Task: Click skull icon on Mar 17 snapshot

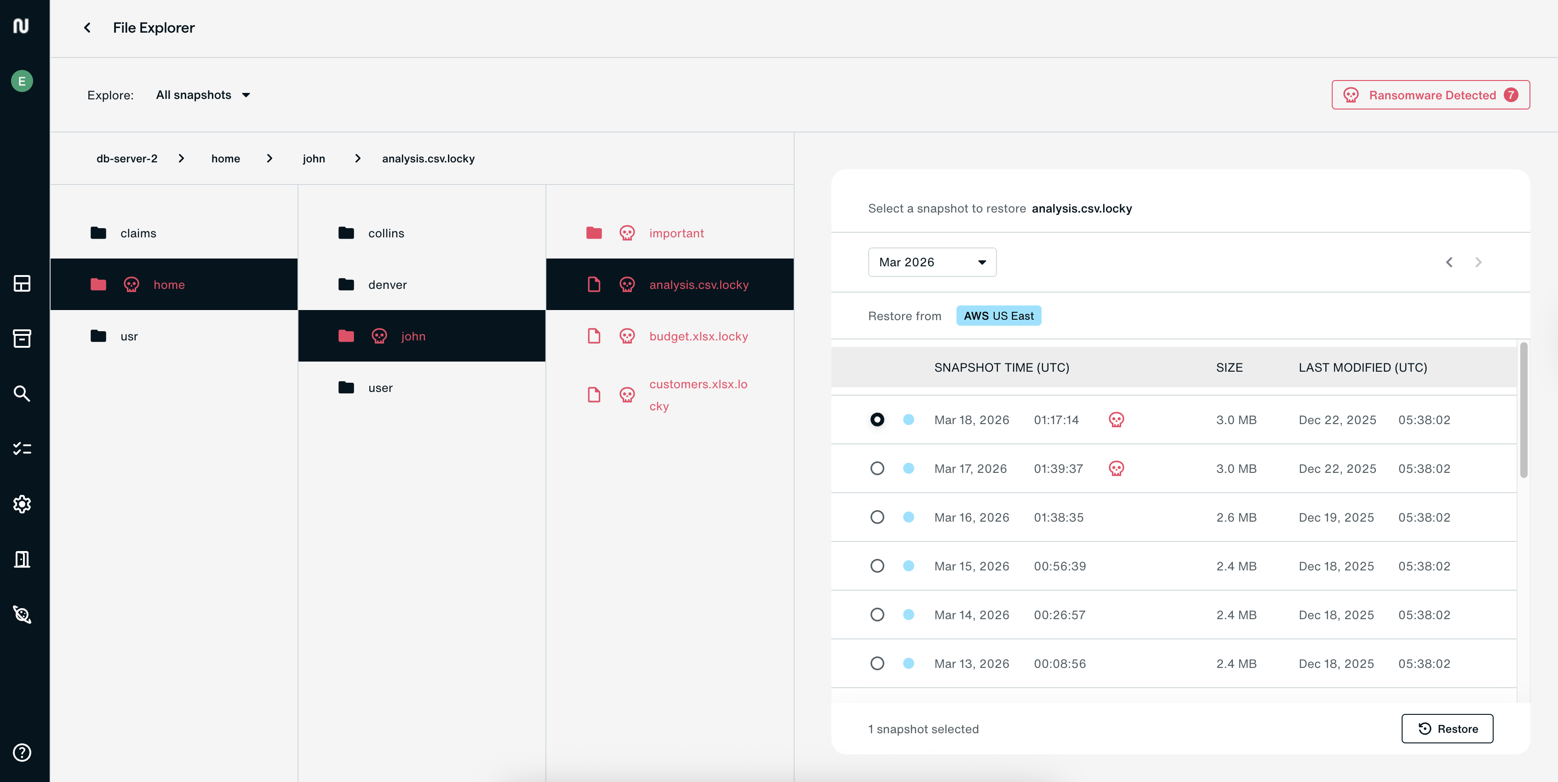Action: coord(1116,469)
